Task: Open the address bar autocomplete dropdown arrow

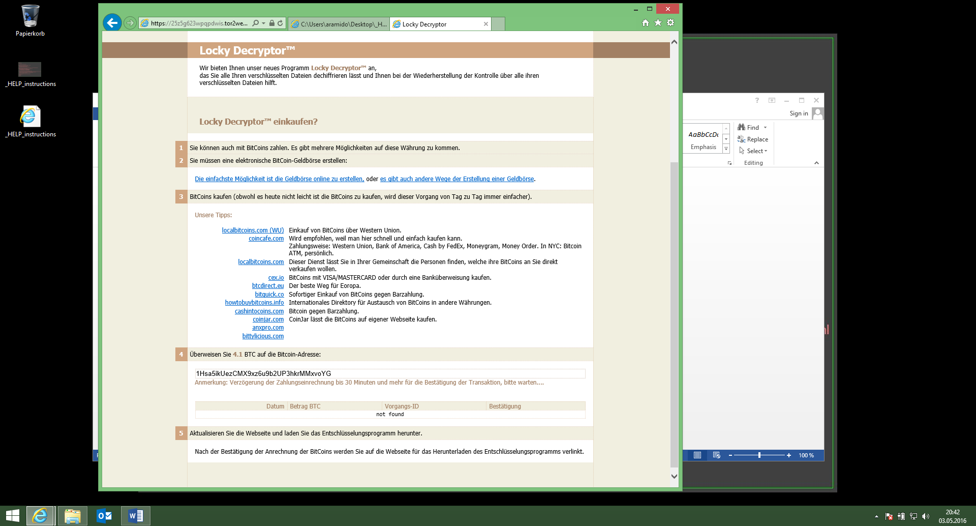Action: point(263,23)
